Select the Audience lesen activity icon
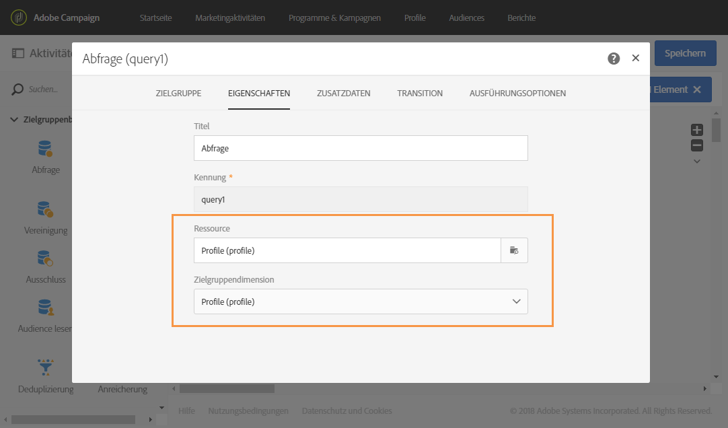This screenshot has height=428, width=728. coord(45,308)
